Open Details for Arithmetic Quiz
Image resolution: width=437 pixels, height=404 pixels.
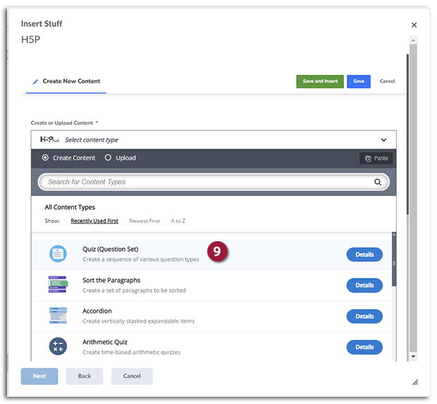pos(364,347)
